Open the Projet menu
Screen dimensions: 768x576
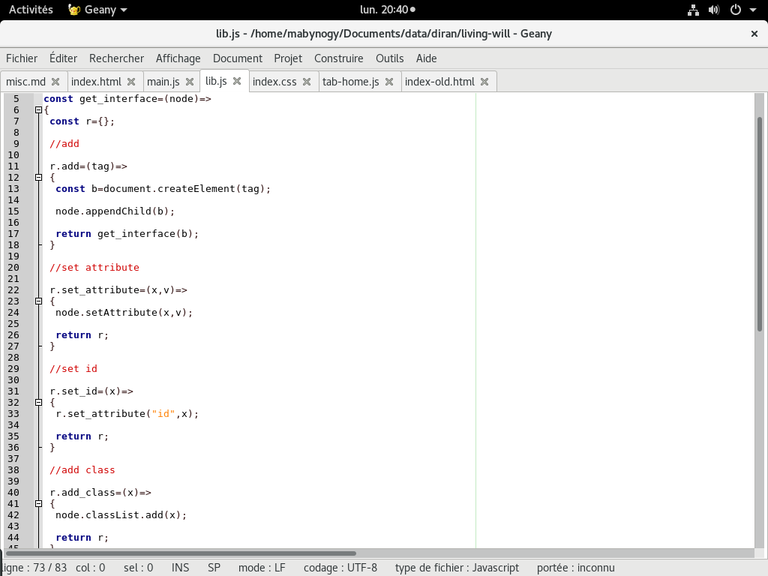coord(288,58)
